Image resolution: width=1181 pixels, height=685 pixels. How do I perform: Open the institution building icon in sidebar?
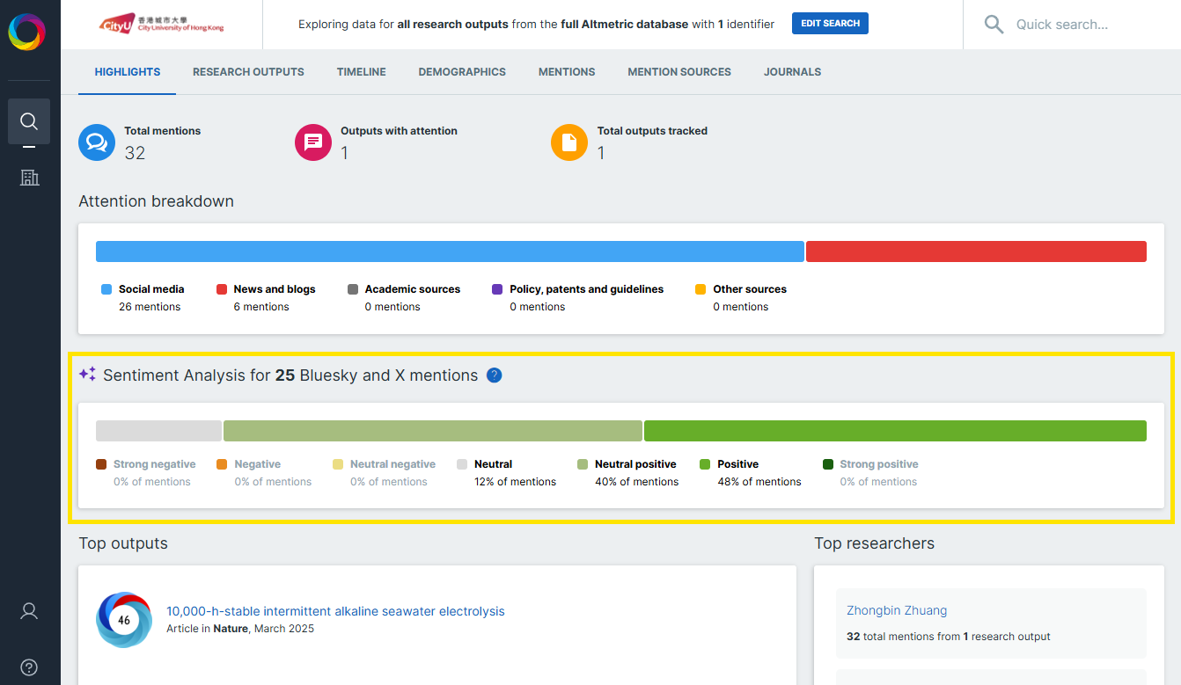click(x=29, y=178)
